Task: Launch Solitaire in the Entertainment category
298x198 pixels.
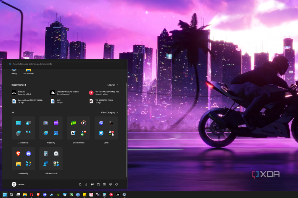Action: click(73, 133)
